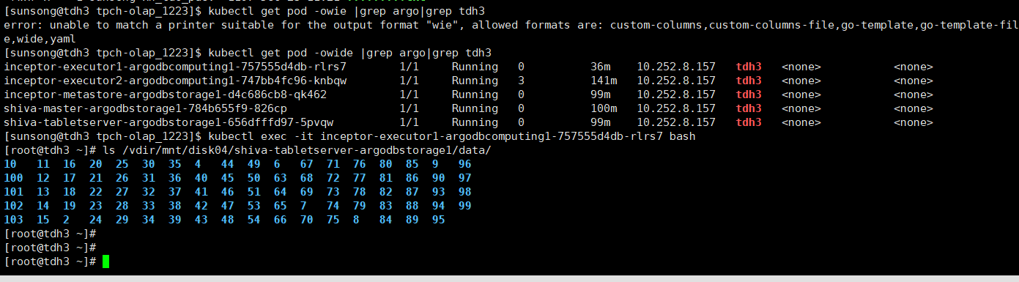Click "bash" at the end of the exec command

pos(682,136)
